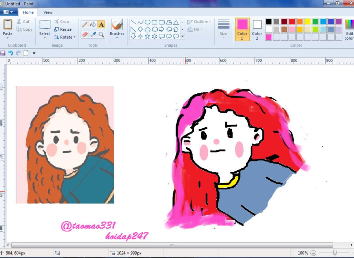Select the Color 2 button

coord(257,29)
